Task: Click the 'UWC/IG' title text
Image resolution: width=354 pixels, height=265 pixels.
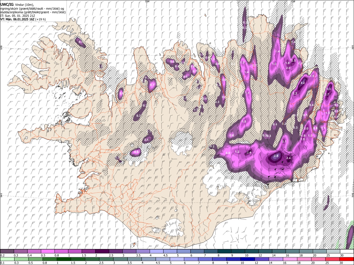Action: pos(7,4)
